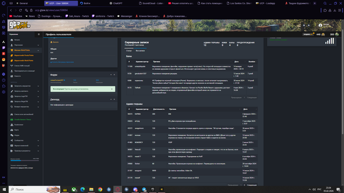Click the 300 points coin icon
The width and height of the screenshot is (344, 193).
[x=337, y=34]
